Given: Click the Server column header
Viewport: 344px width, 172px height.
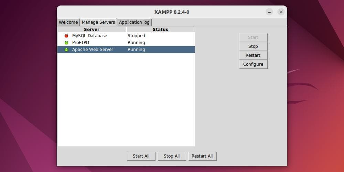Looking at the screenshot, I should pos(92,29).
